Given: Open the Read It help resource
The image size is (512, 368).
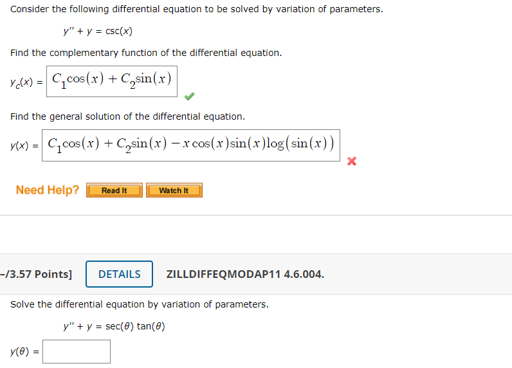Looking at the screenshot, I should coord(114,190).
